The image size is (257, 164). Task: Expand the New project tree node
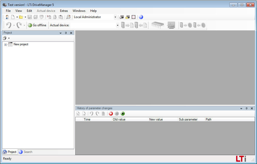(x=5, y=45)
